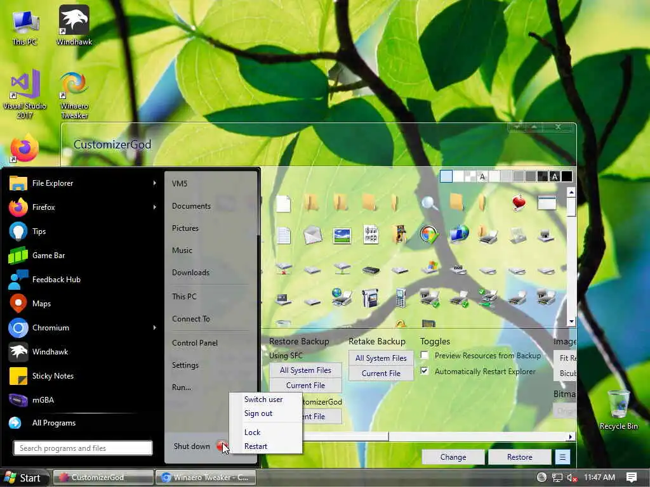Open Visual Studio 2017 desktop icon
650x487 pixels.
(25, 94)
